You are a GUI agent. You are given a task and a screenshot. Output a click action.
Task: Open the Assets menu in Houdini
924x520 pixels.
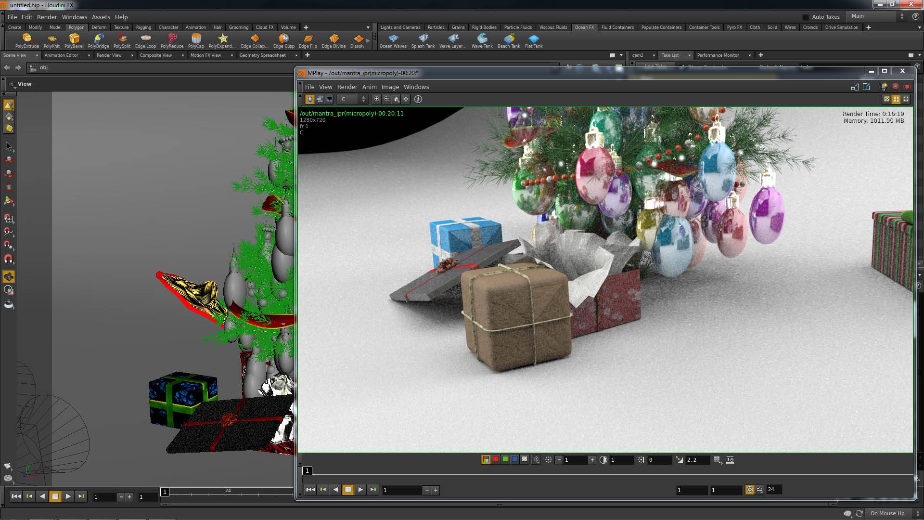pyautogui.click(x=101, y=17)
